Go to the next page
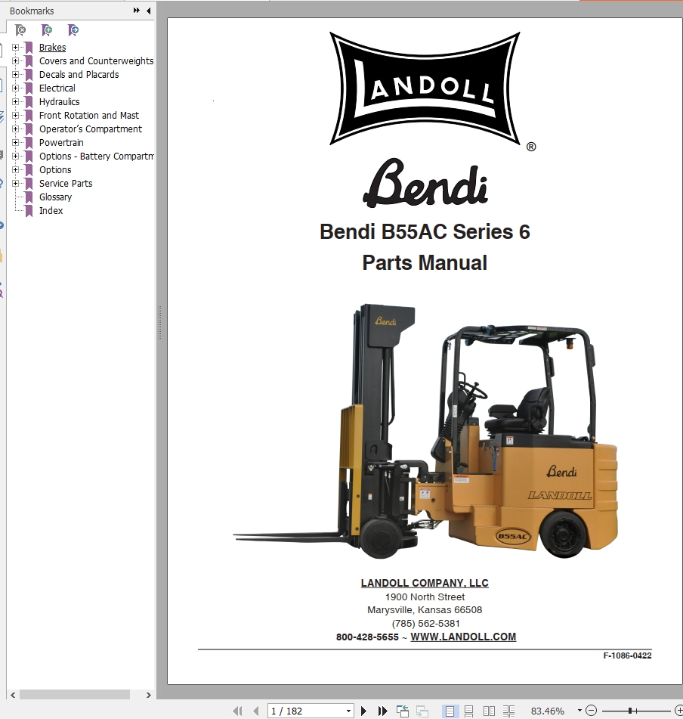 (x=363, y=711)
